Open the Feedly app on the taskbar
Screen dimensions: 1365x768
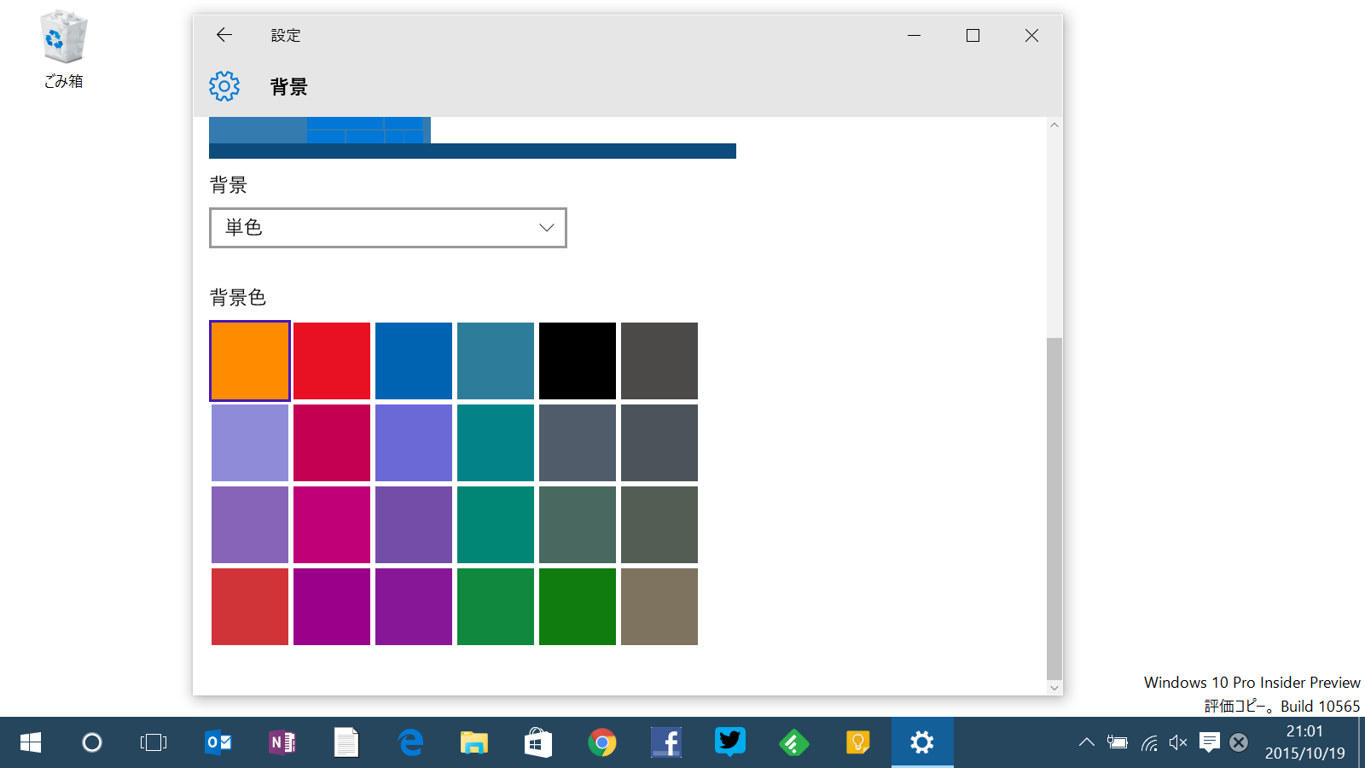[x=794, y=742]
